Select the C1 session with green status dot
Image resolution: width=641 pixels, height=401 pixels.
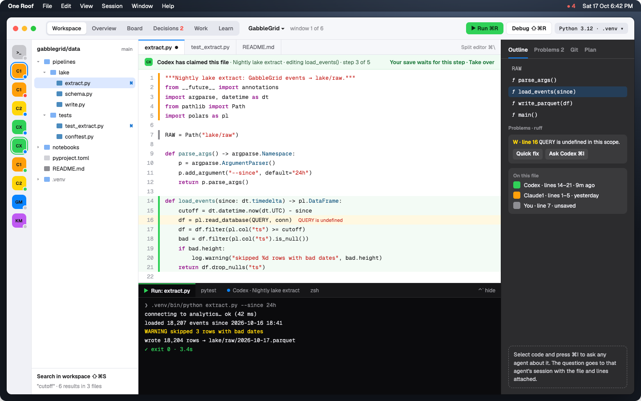pos(19,164)
